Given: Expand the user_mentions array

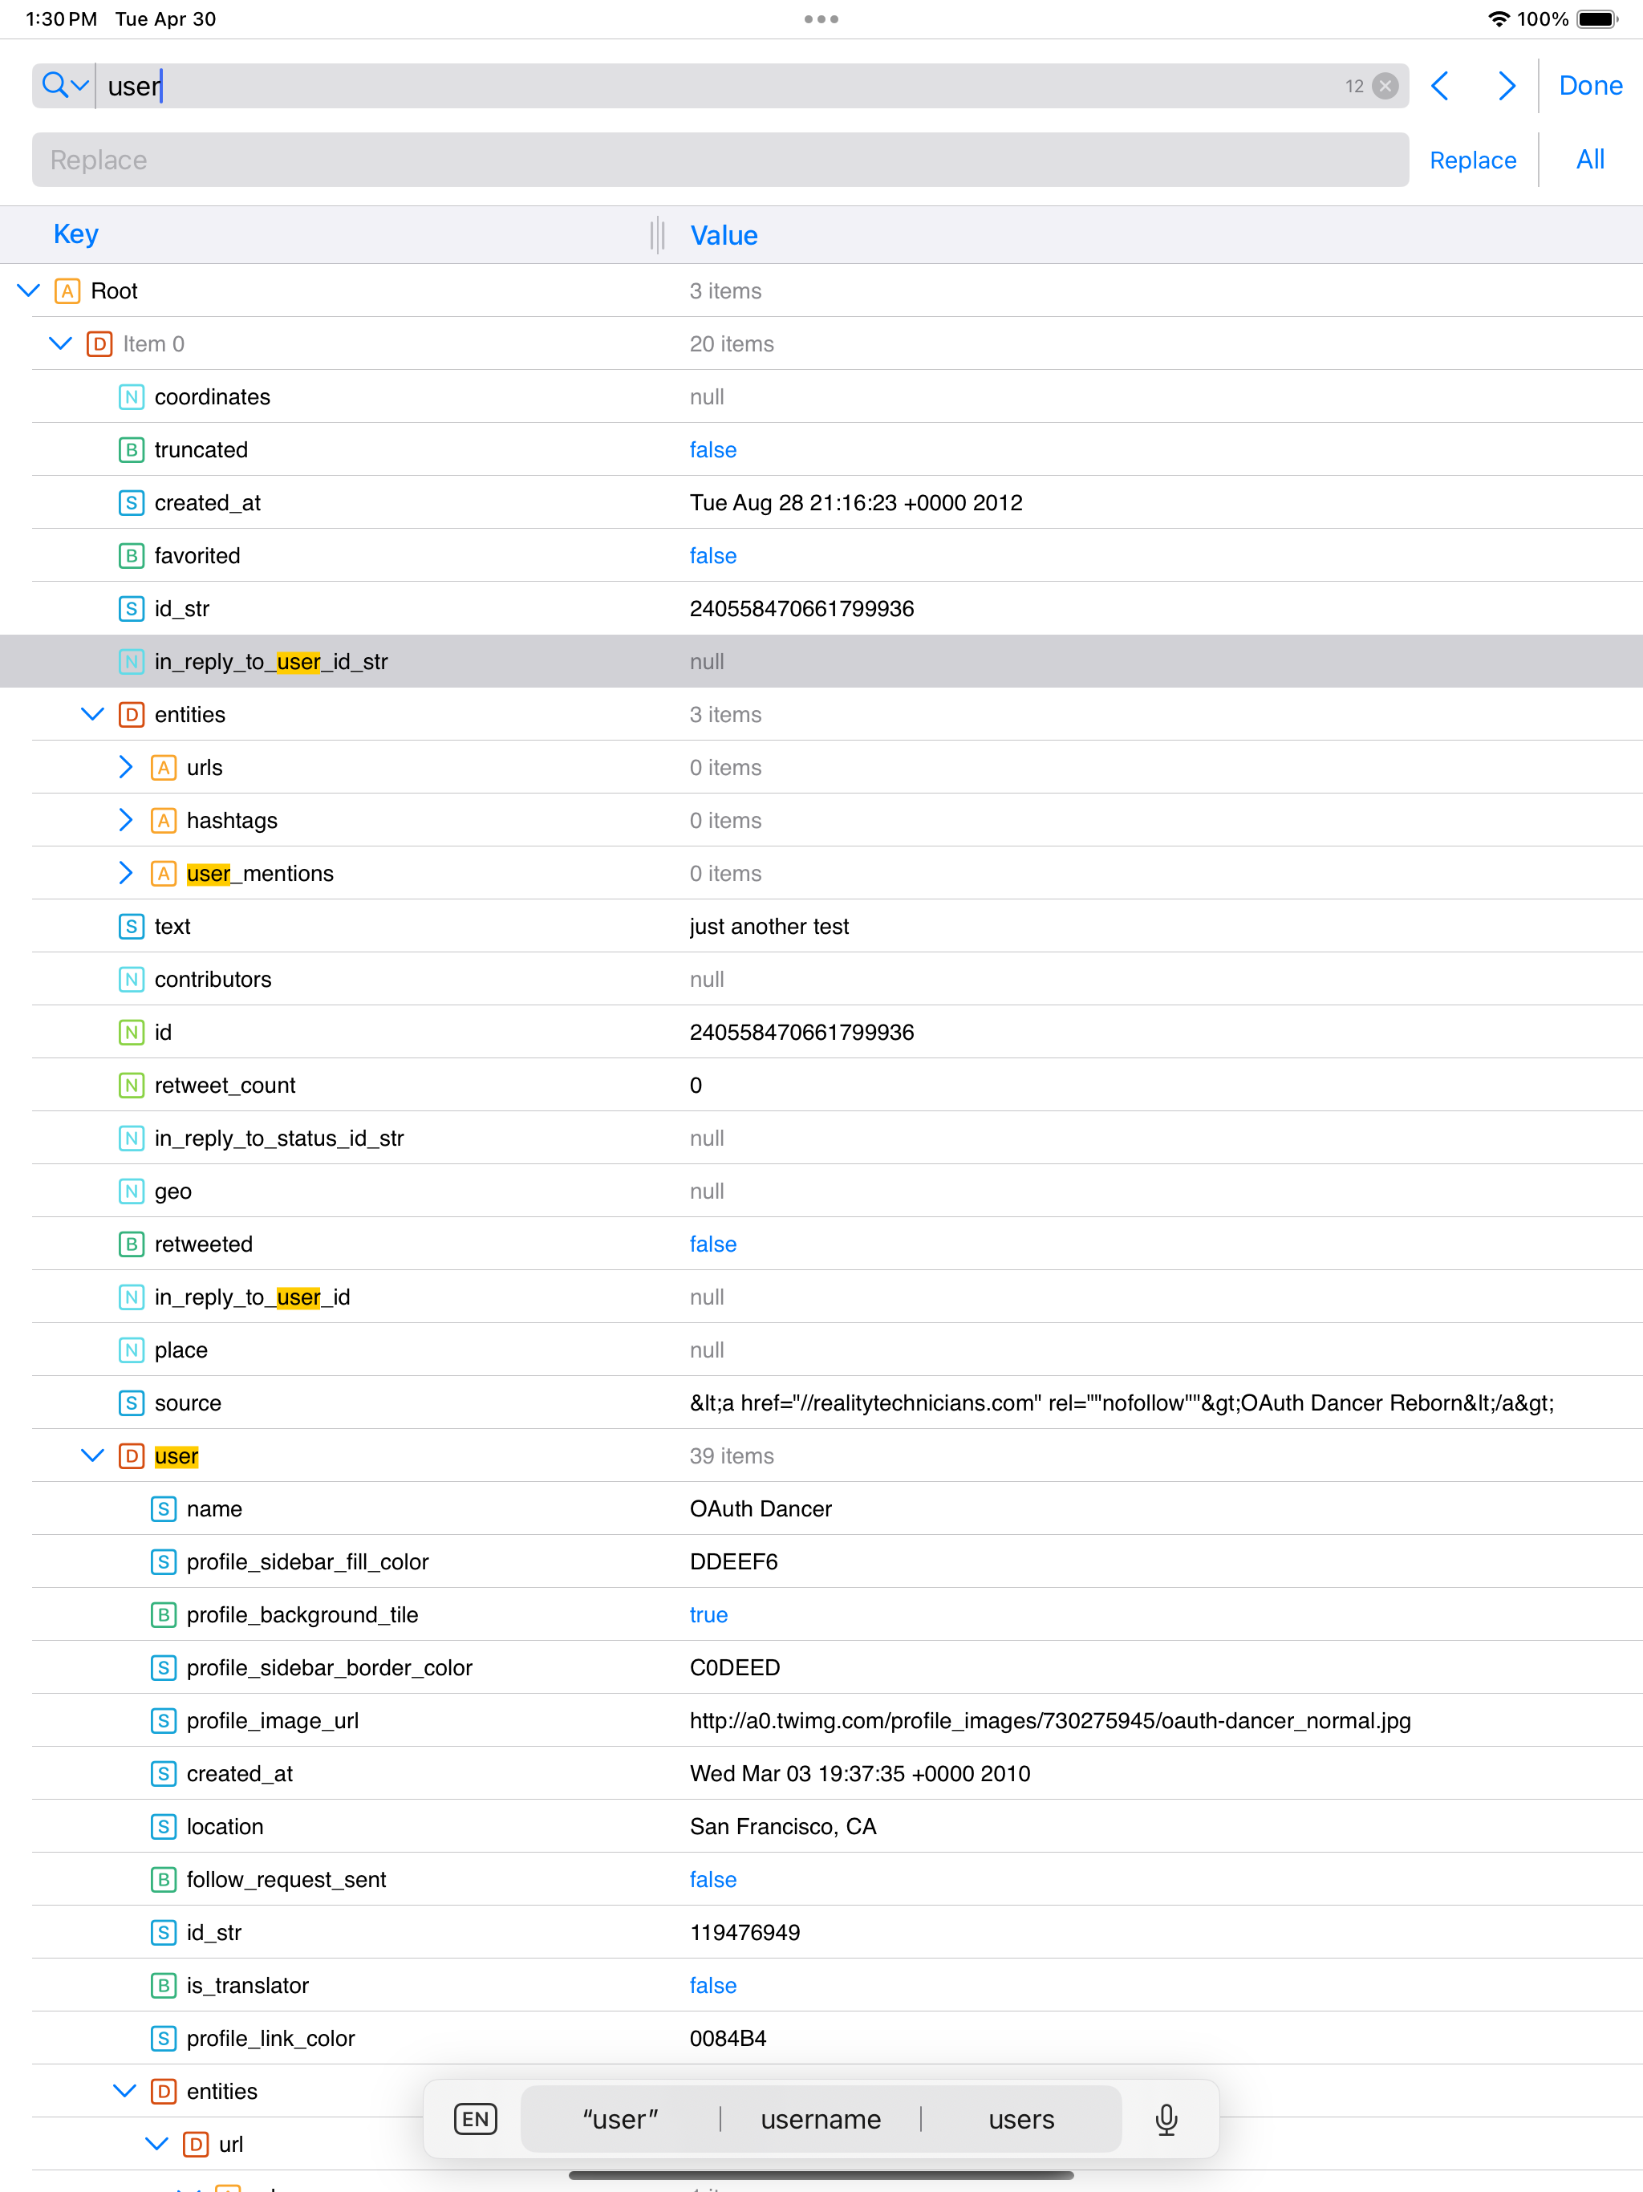Looking at the screenshot, I should pyautogui.click(x=125, y=874).
